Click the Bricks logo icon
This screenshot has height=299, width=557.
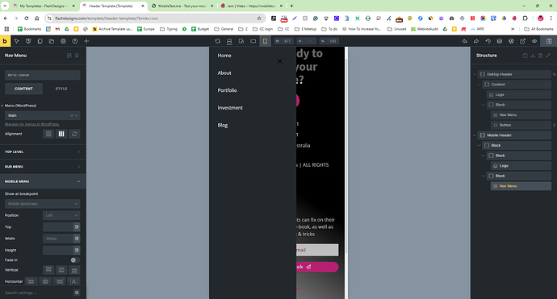(5, 41)
